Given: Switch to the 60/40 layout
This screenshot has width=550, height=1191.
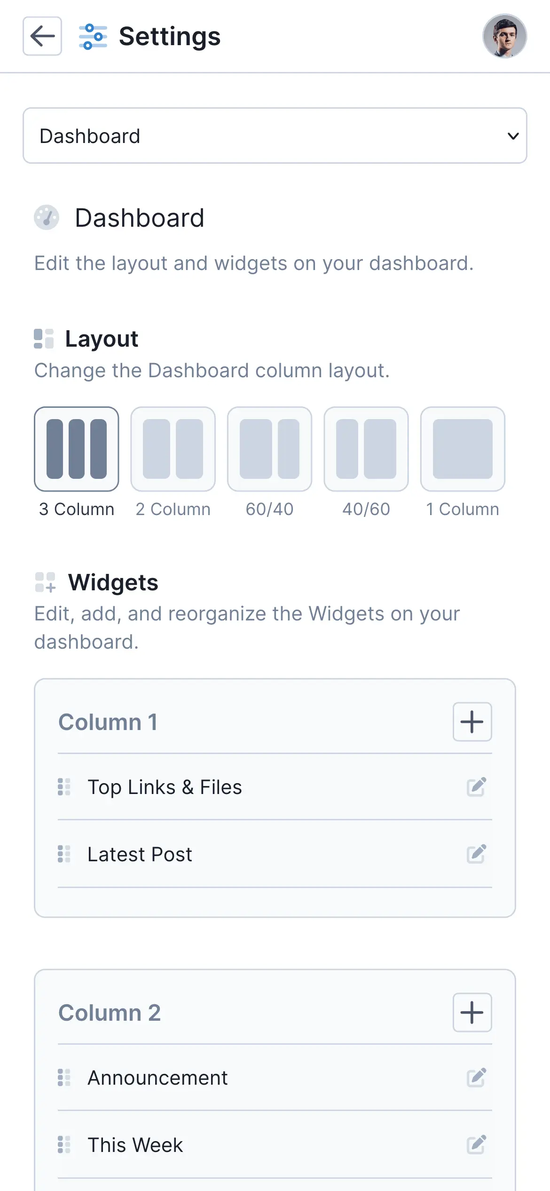Looking at the screenshot, I should coord(269,449).
